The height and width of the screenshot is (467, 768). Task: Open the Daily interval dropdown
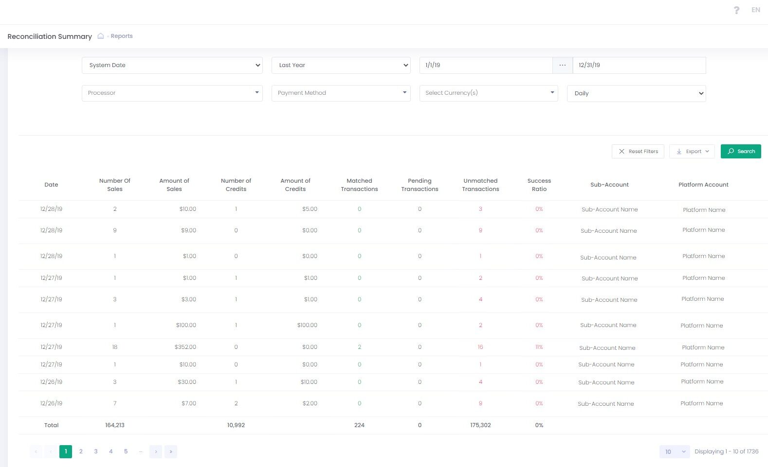[636, 93]
